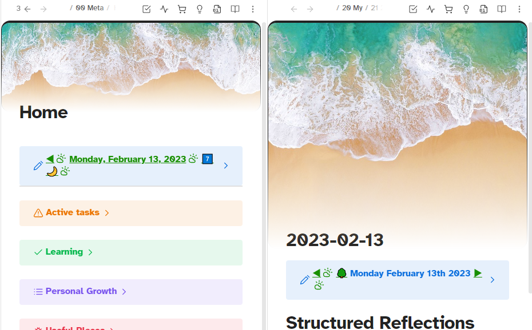The image size is (532, 330).
Task: Click the next-day green triangle on the right pane
Action: (478, 273)
